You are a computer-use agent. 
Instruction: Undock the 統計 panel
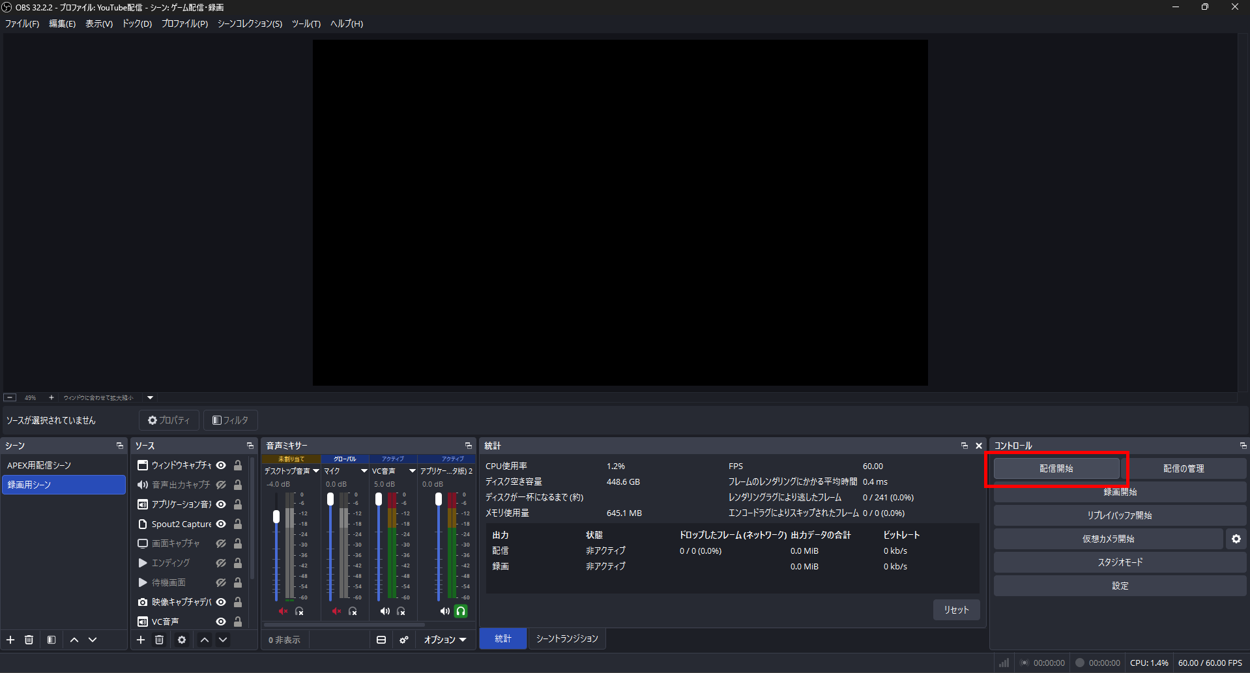(965, 446)
